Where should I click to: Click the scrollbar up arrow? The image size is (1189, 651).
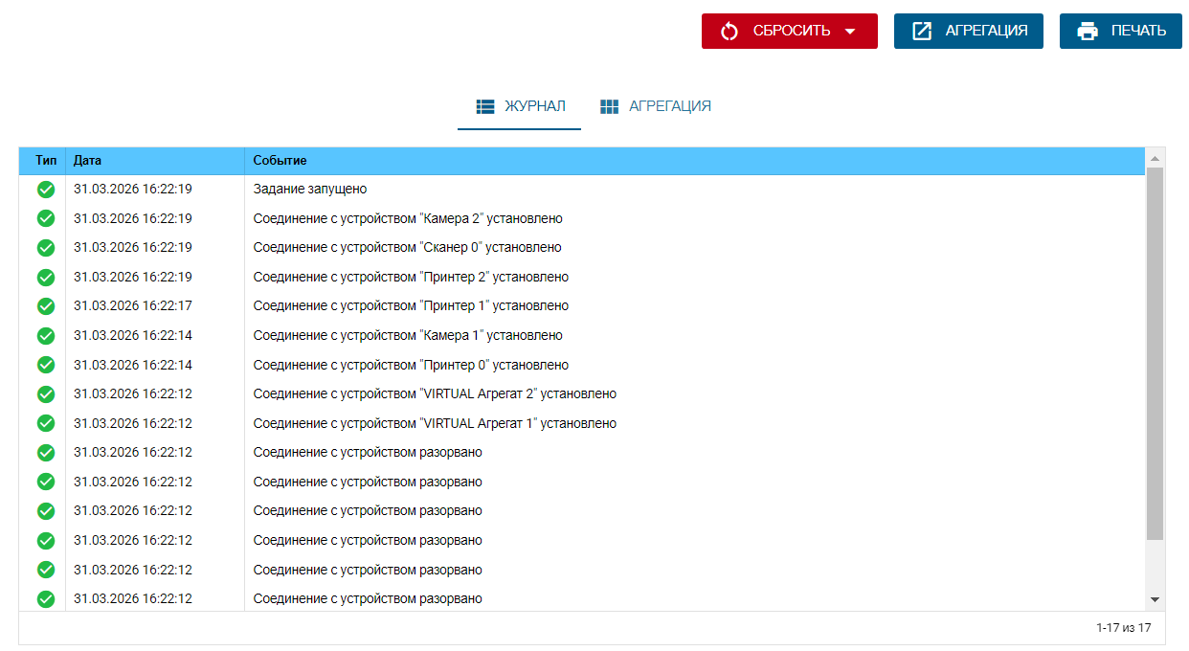(x=1155, y=158)
